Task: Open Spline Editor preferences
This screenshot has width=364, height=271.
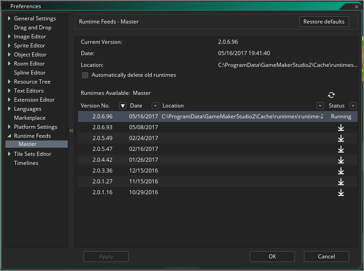Action: point(30,73)
